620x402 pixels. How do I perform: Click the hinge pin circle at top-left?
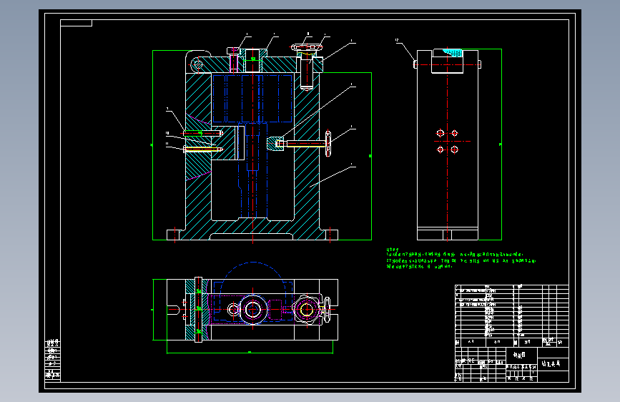click(199, 64)
